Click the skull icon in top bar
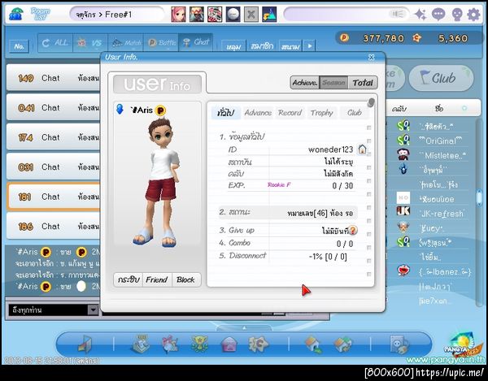Image resolution: width=488 pixels, height=381 pixels. point(456,15)
